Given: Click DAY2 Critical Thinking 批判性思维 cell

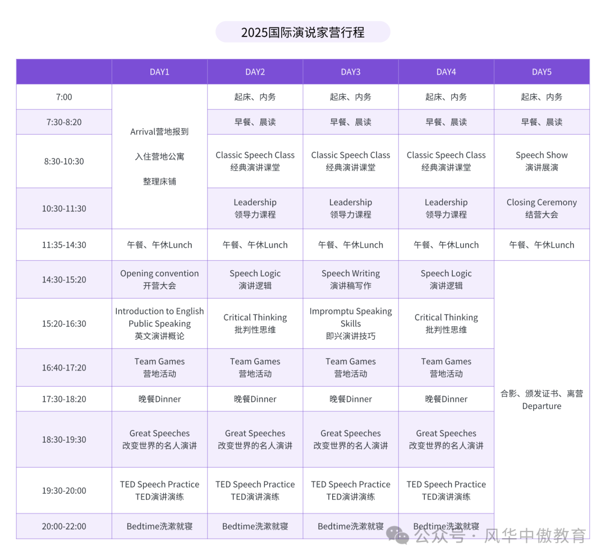Looking at the screenshot, I should 255,323.
